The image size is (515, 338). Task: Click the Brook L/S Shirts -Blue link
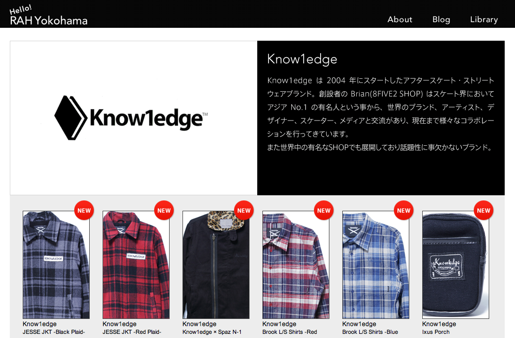click(370, 332)
